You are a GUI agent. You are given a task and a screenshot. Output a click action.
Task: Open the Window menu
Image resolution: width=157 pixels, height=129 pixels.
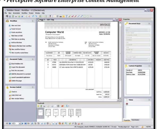click(37, 13)
